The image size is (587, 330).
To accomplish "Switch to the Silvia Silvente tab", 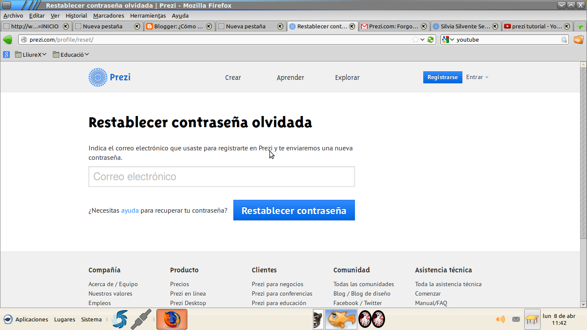I will click(x=465, y=26).
